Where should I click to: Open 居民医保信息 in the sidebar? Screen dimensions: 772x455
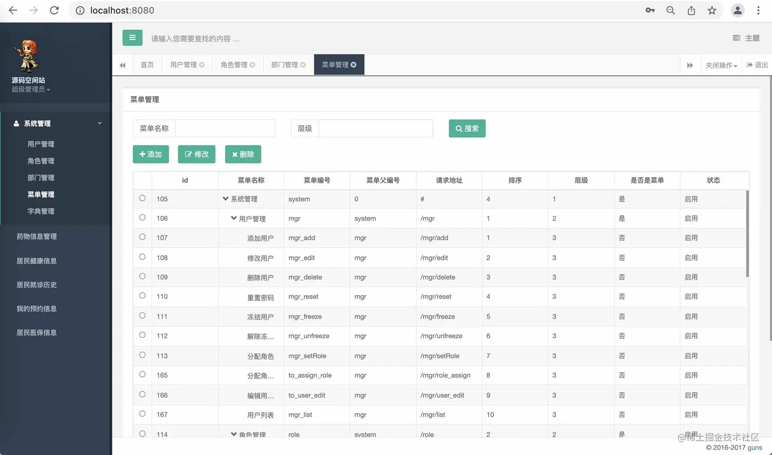(x=36, y=333)
